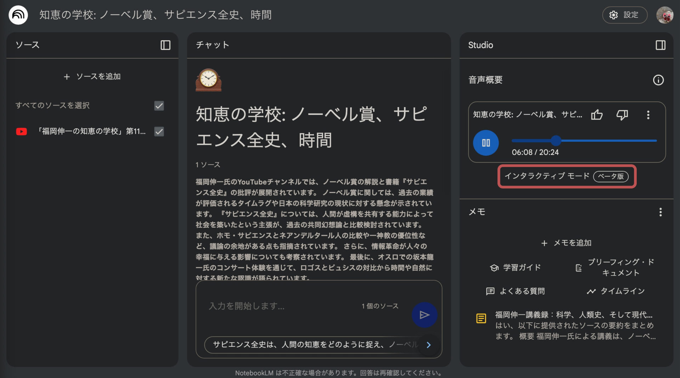Click the audio progress slider handle

[x=556, y=140]
